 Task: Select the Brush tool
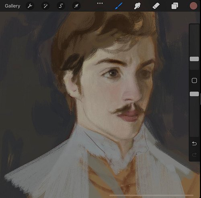tap(119, 6)
